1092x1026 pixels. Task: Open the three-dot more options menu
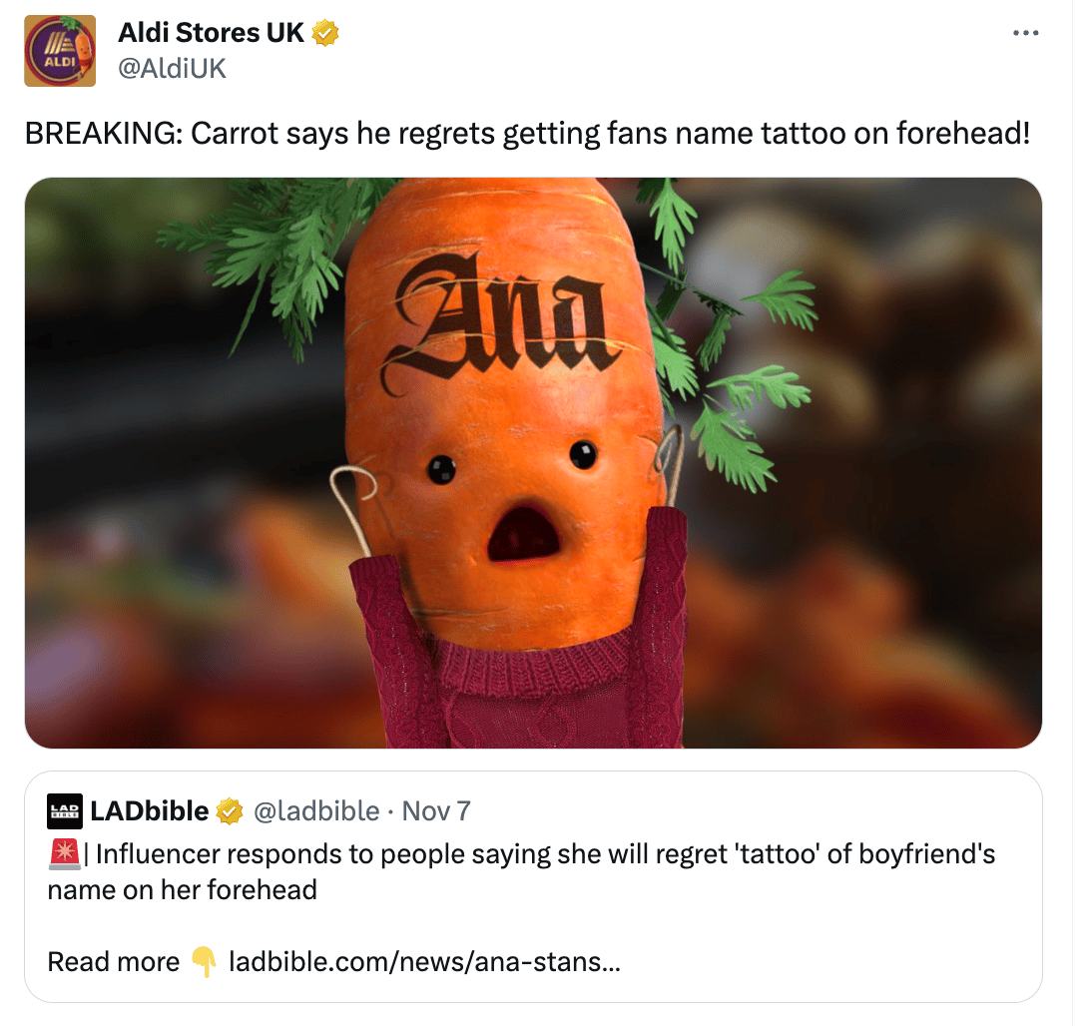coord(1025,33)
